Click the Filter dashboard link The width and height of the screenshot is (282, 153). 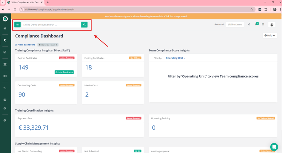pos(25,45)
